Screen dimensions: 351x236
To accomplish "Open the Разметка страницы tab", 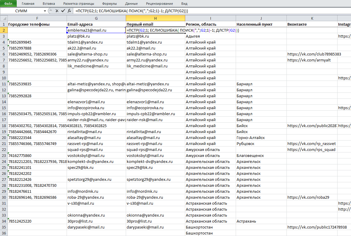I will tap(79, 4).
